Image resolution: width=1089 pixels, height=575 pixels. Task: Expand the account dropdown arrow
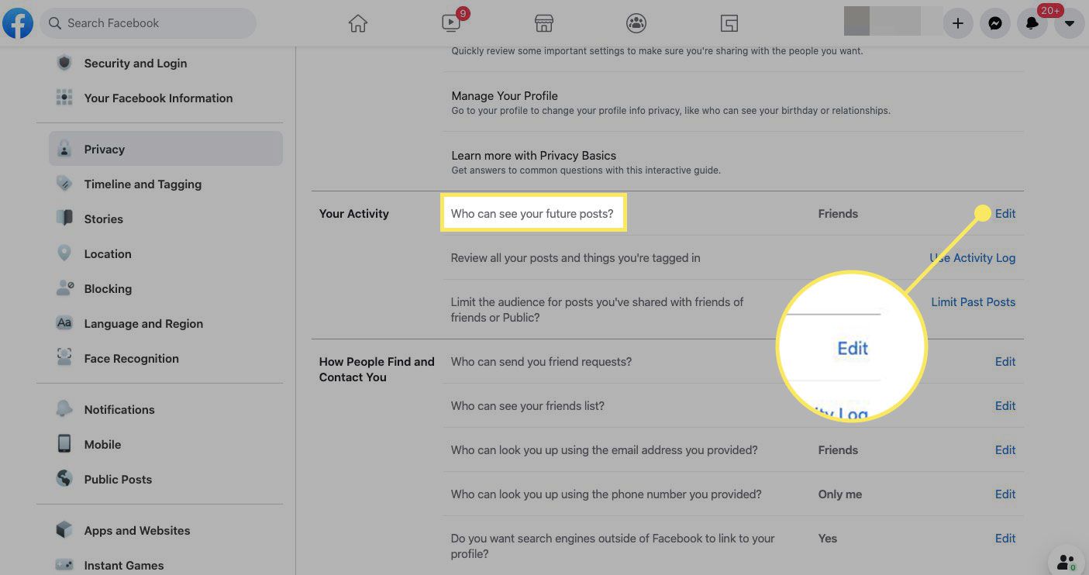[x=1070, y=23]
